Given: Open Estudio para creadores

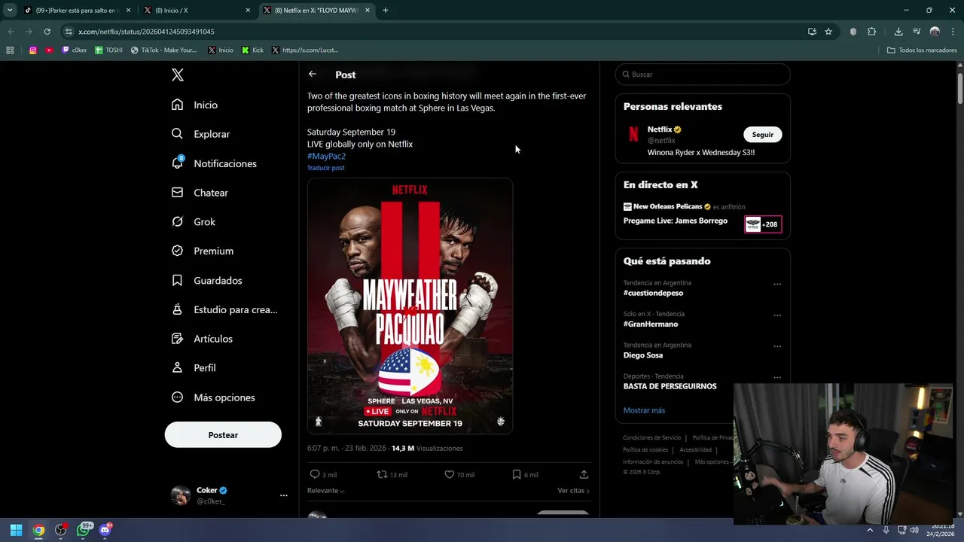Looking at the screenshot, I should click(224, 309).
